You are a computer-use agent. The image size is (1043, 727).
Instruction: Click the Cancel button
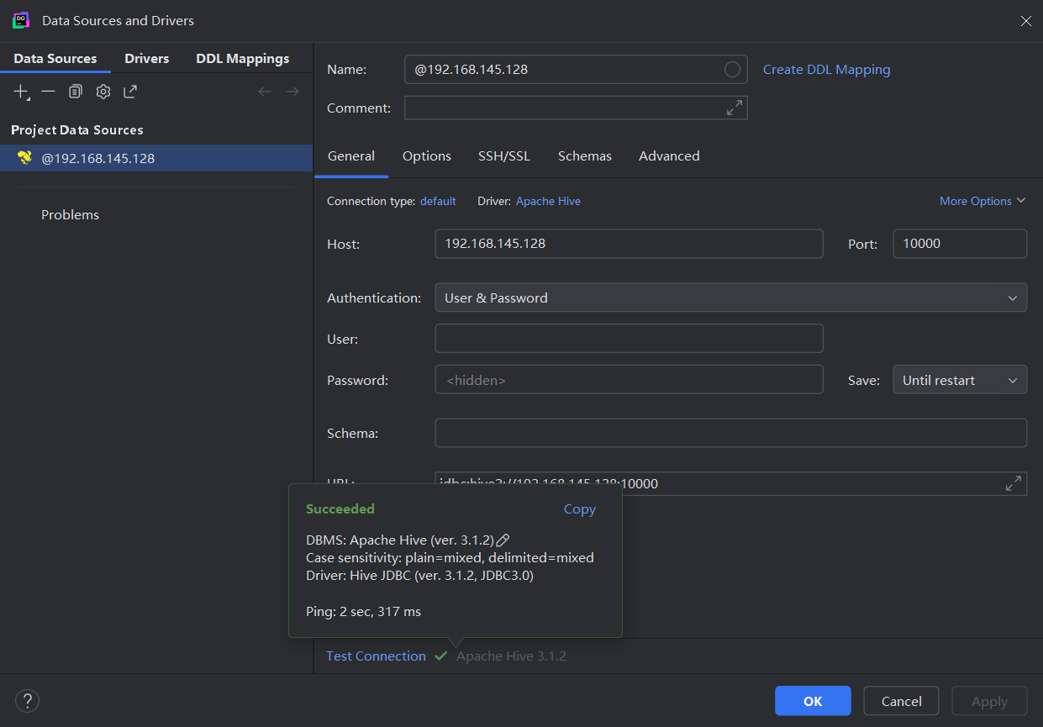pos(901,701)
